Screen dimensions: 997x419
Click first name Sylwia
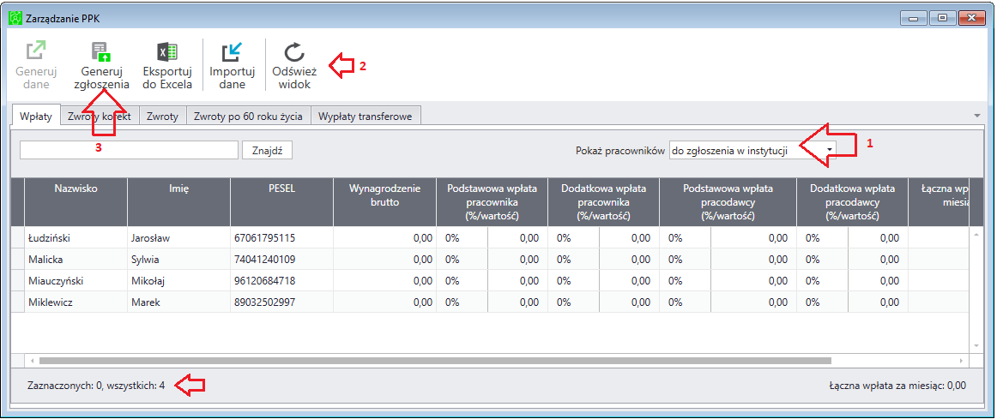coord(179,260)
